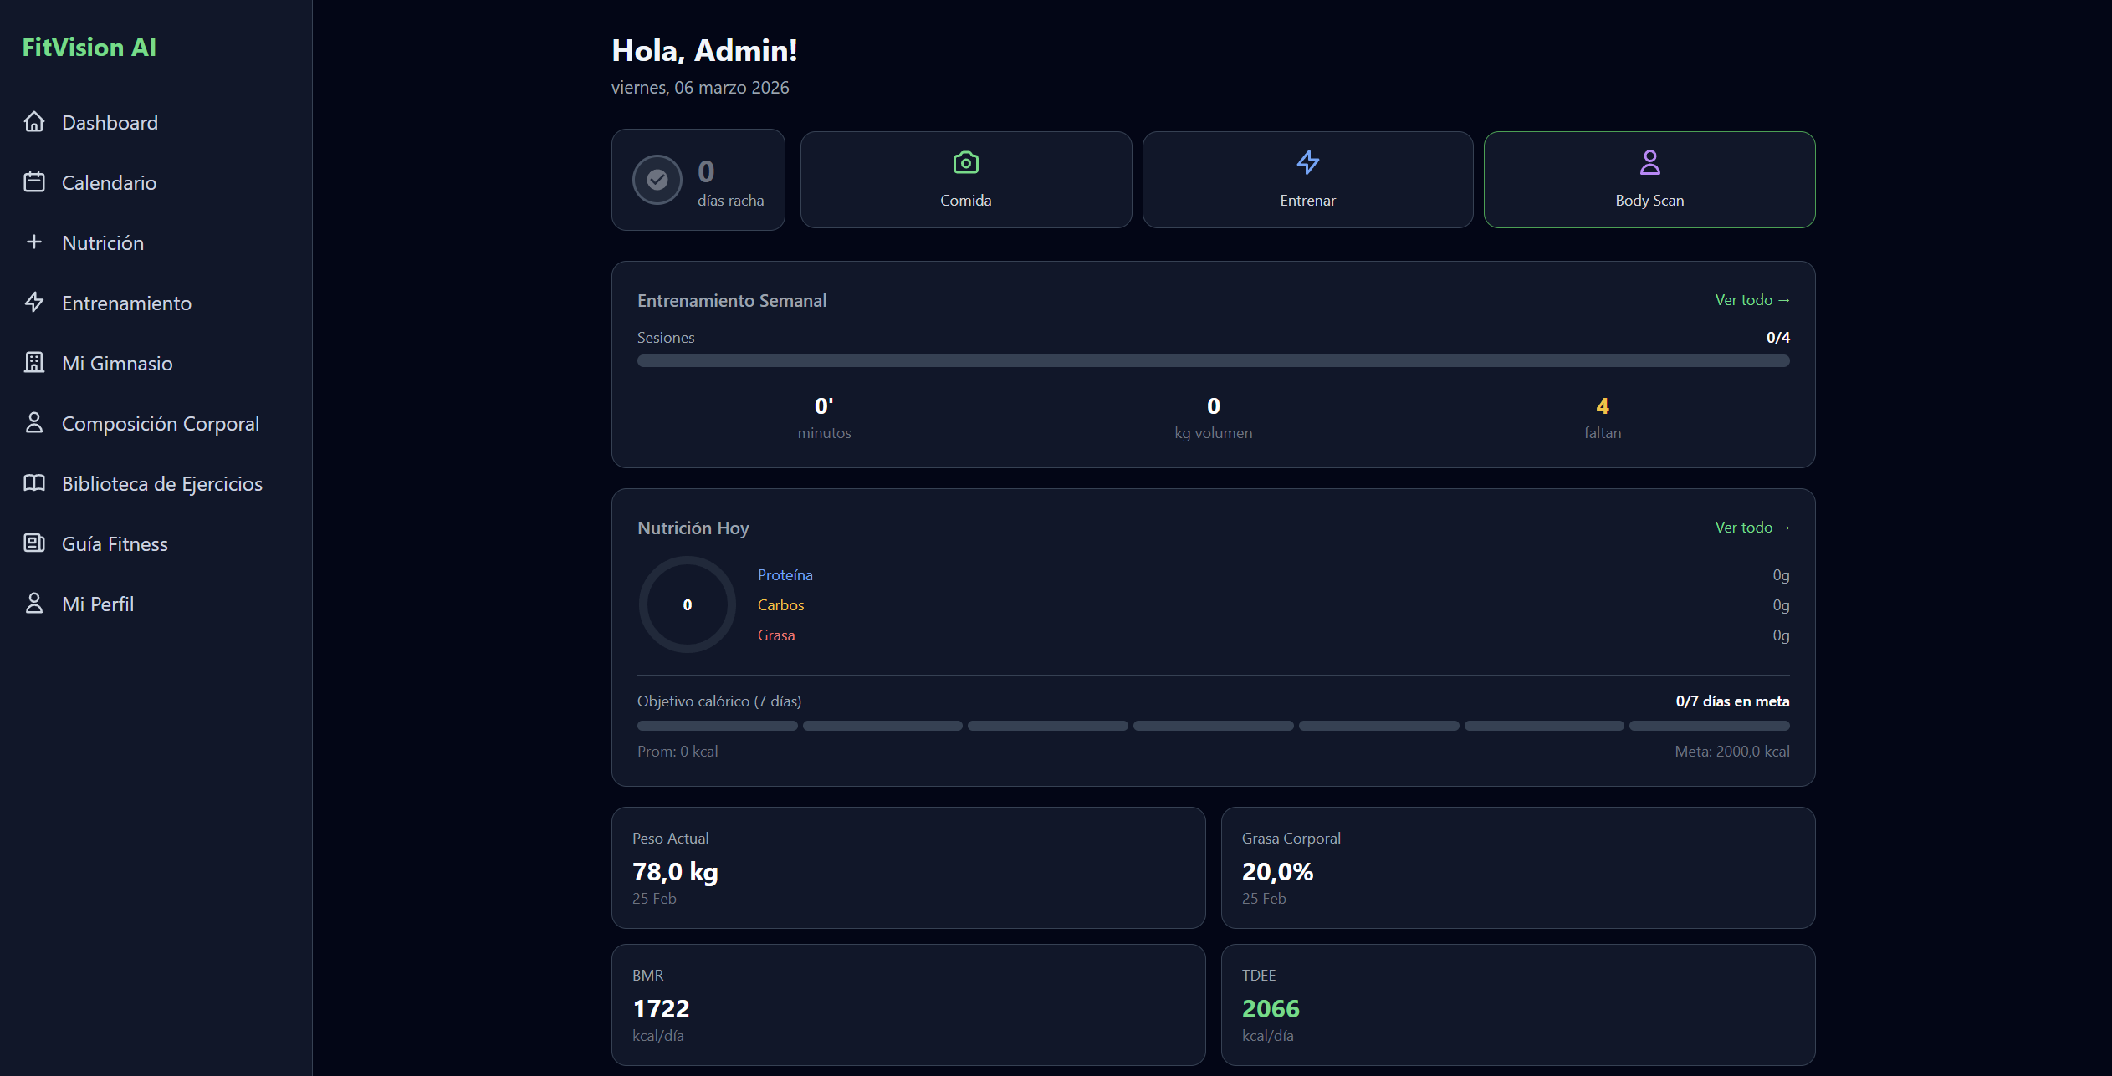This screenshot has width=2112, height=1076.
Task: Click the 0' minutos stat
Action: pos(824,417)
